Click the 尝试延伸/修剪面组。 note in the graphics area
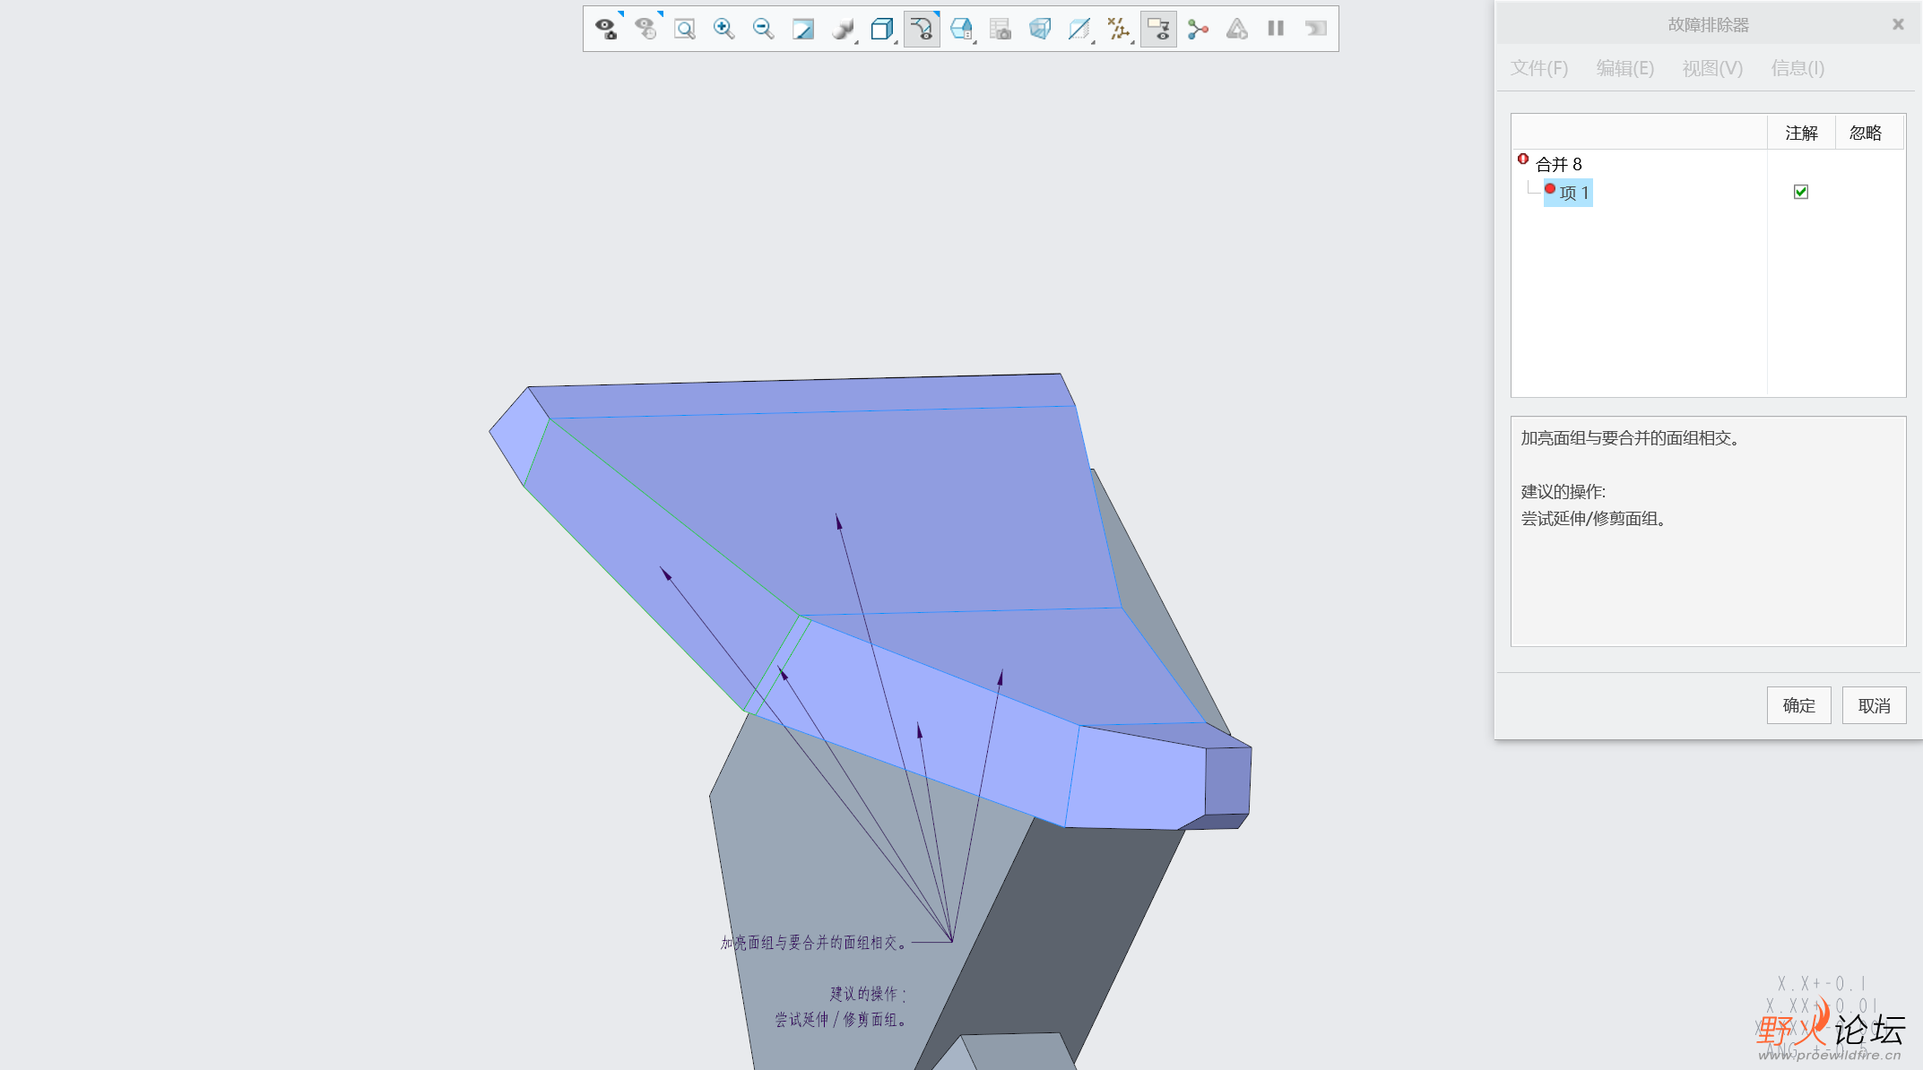Viewport: 1923px width, 1070px height. point(842,1020)
